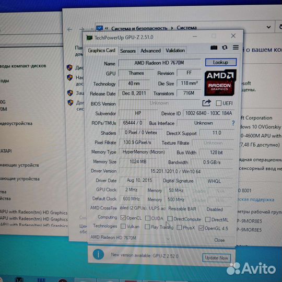Toggle the UEFI checkbox

(x=218, y=103)
